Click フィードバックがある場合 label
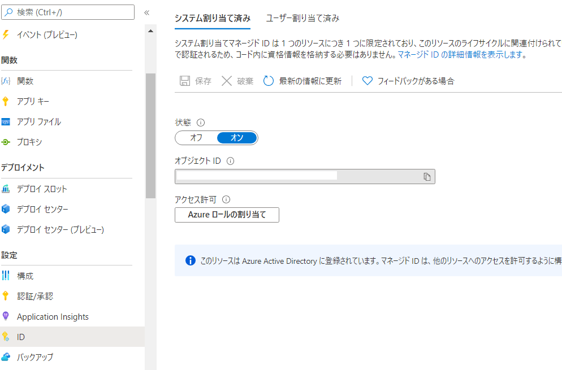The width and height of the screenshot is (562, 370). pyautogui.click(x=416, y=81)
